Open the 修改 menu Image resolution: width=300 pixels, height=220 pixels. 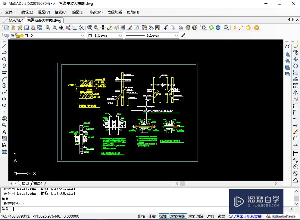(x=96, y=12)
